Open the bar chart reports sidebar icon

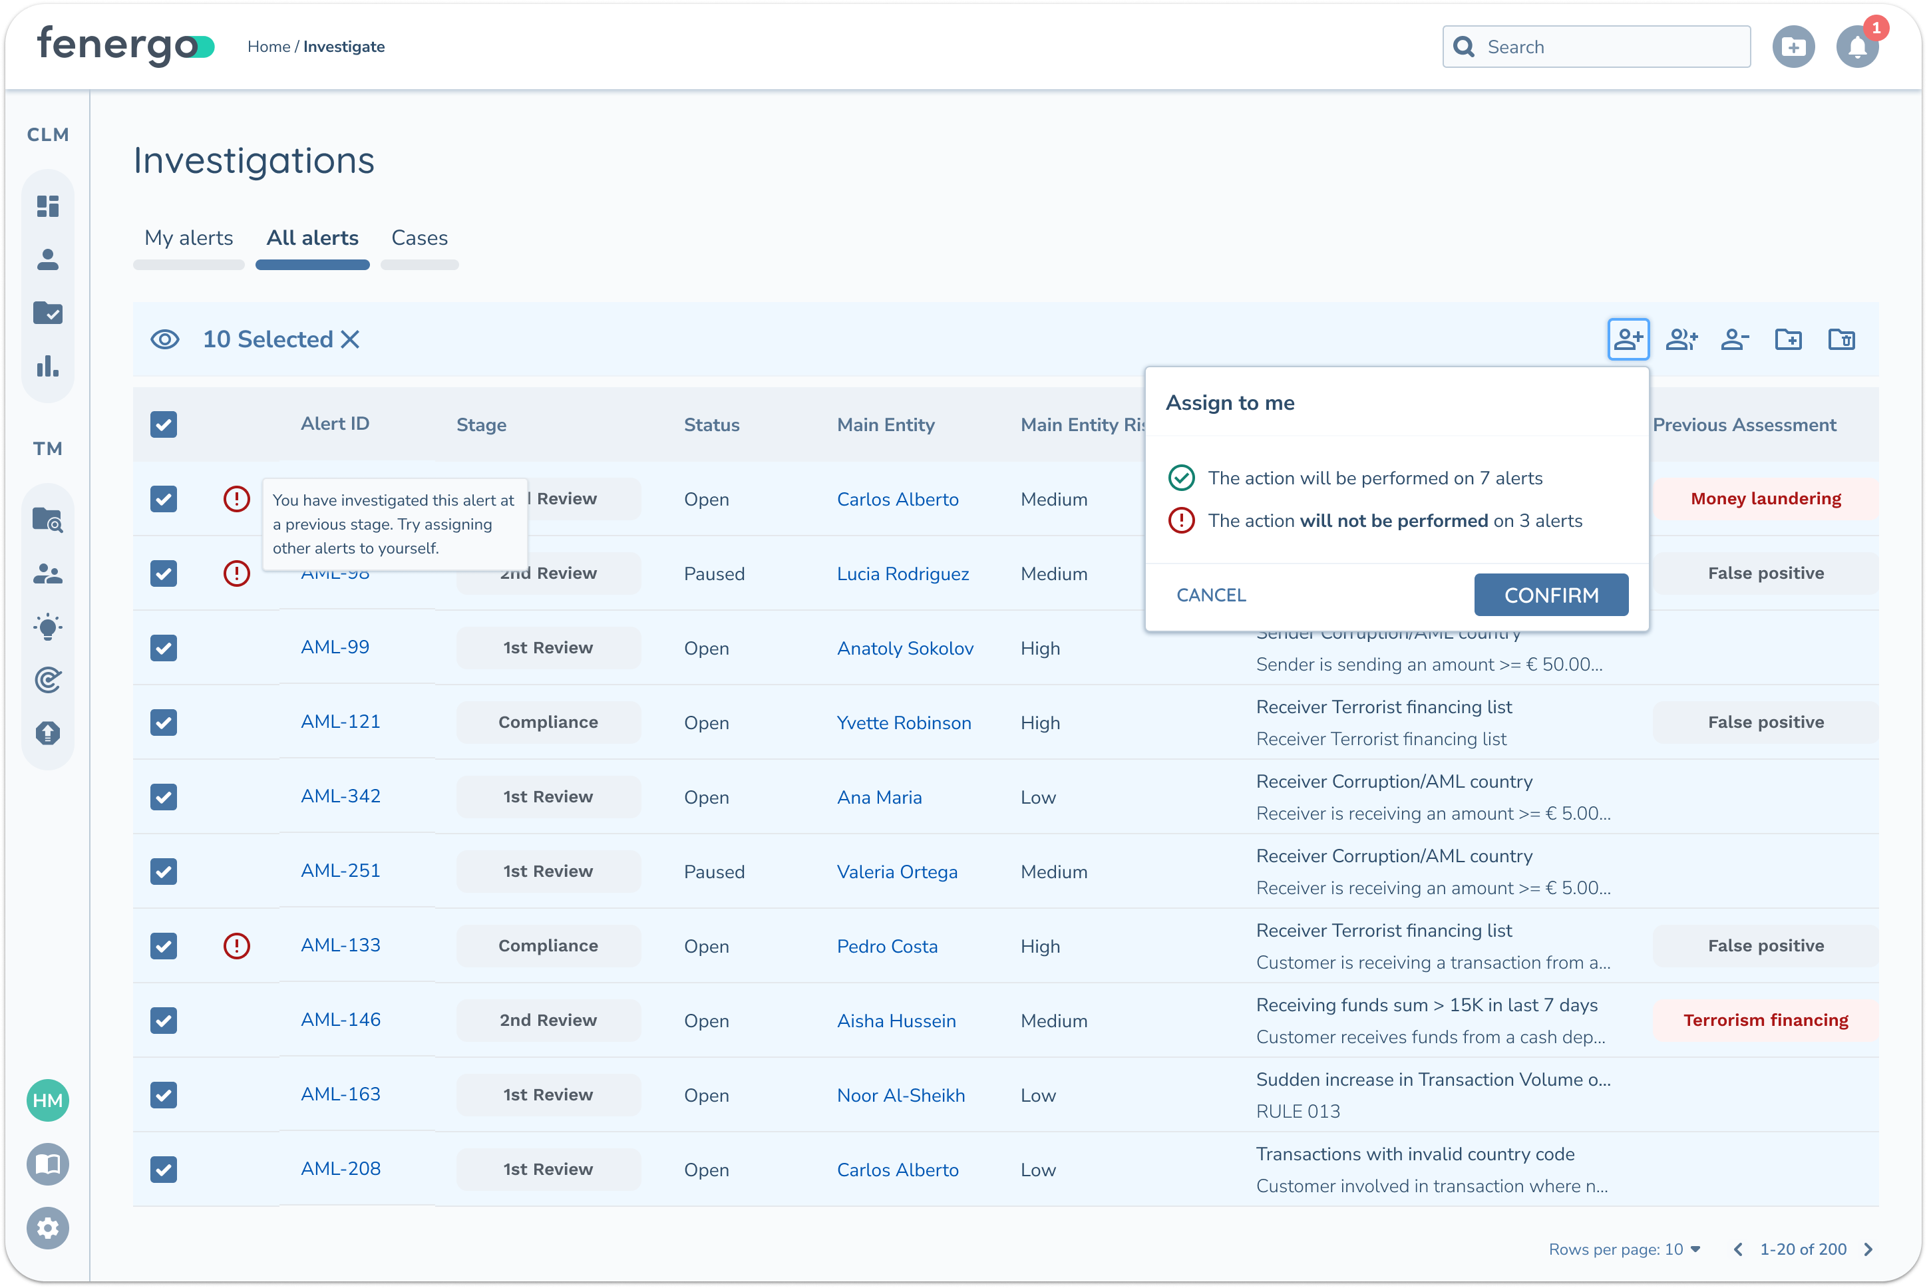pyautogui.click(x=48, y=367)
